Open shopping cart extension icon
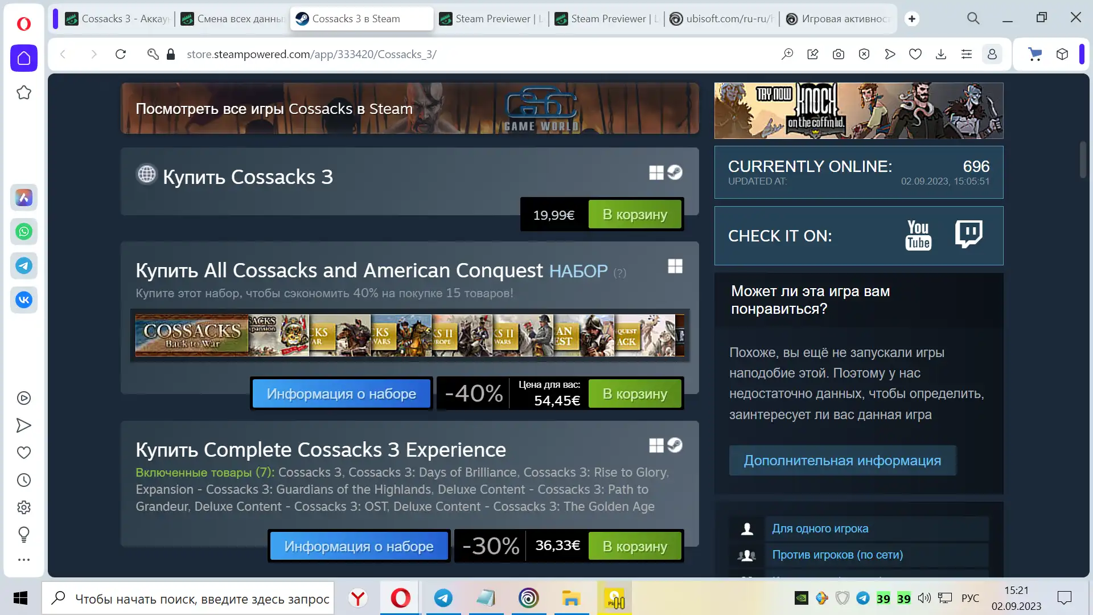The width and height of the screenshot is (1093, 615). [x=1035, y=54]
